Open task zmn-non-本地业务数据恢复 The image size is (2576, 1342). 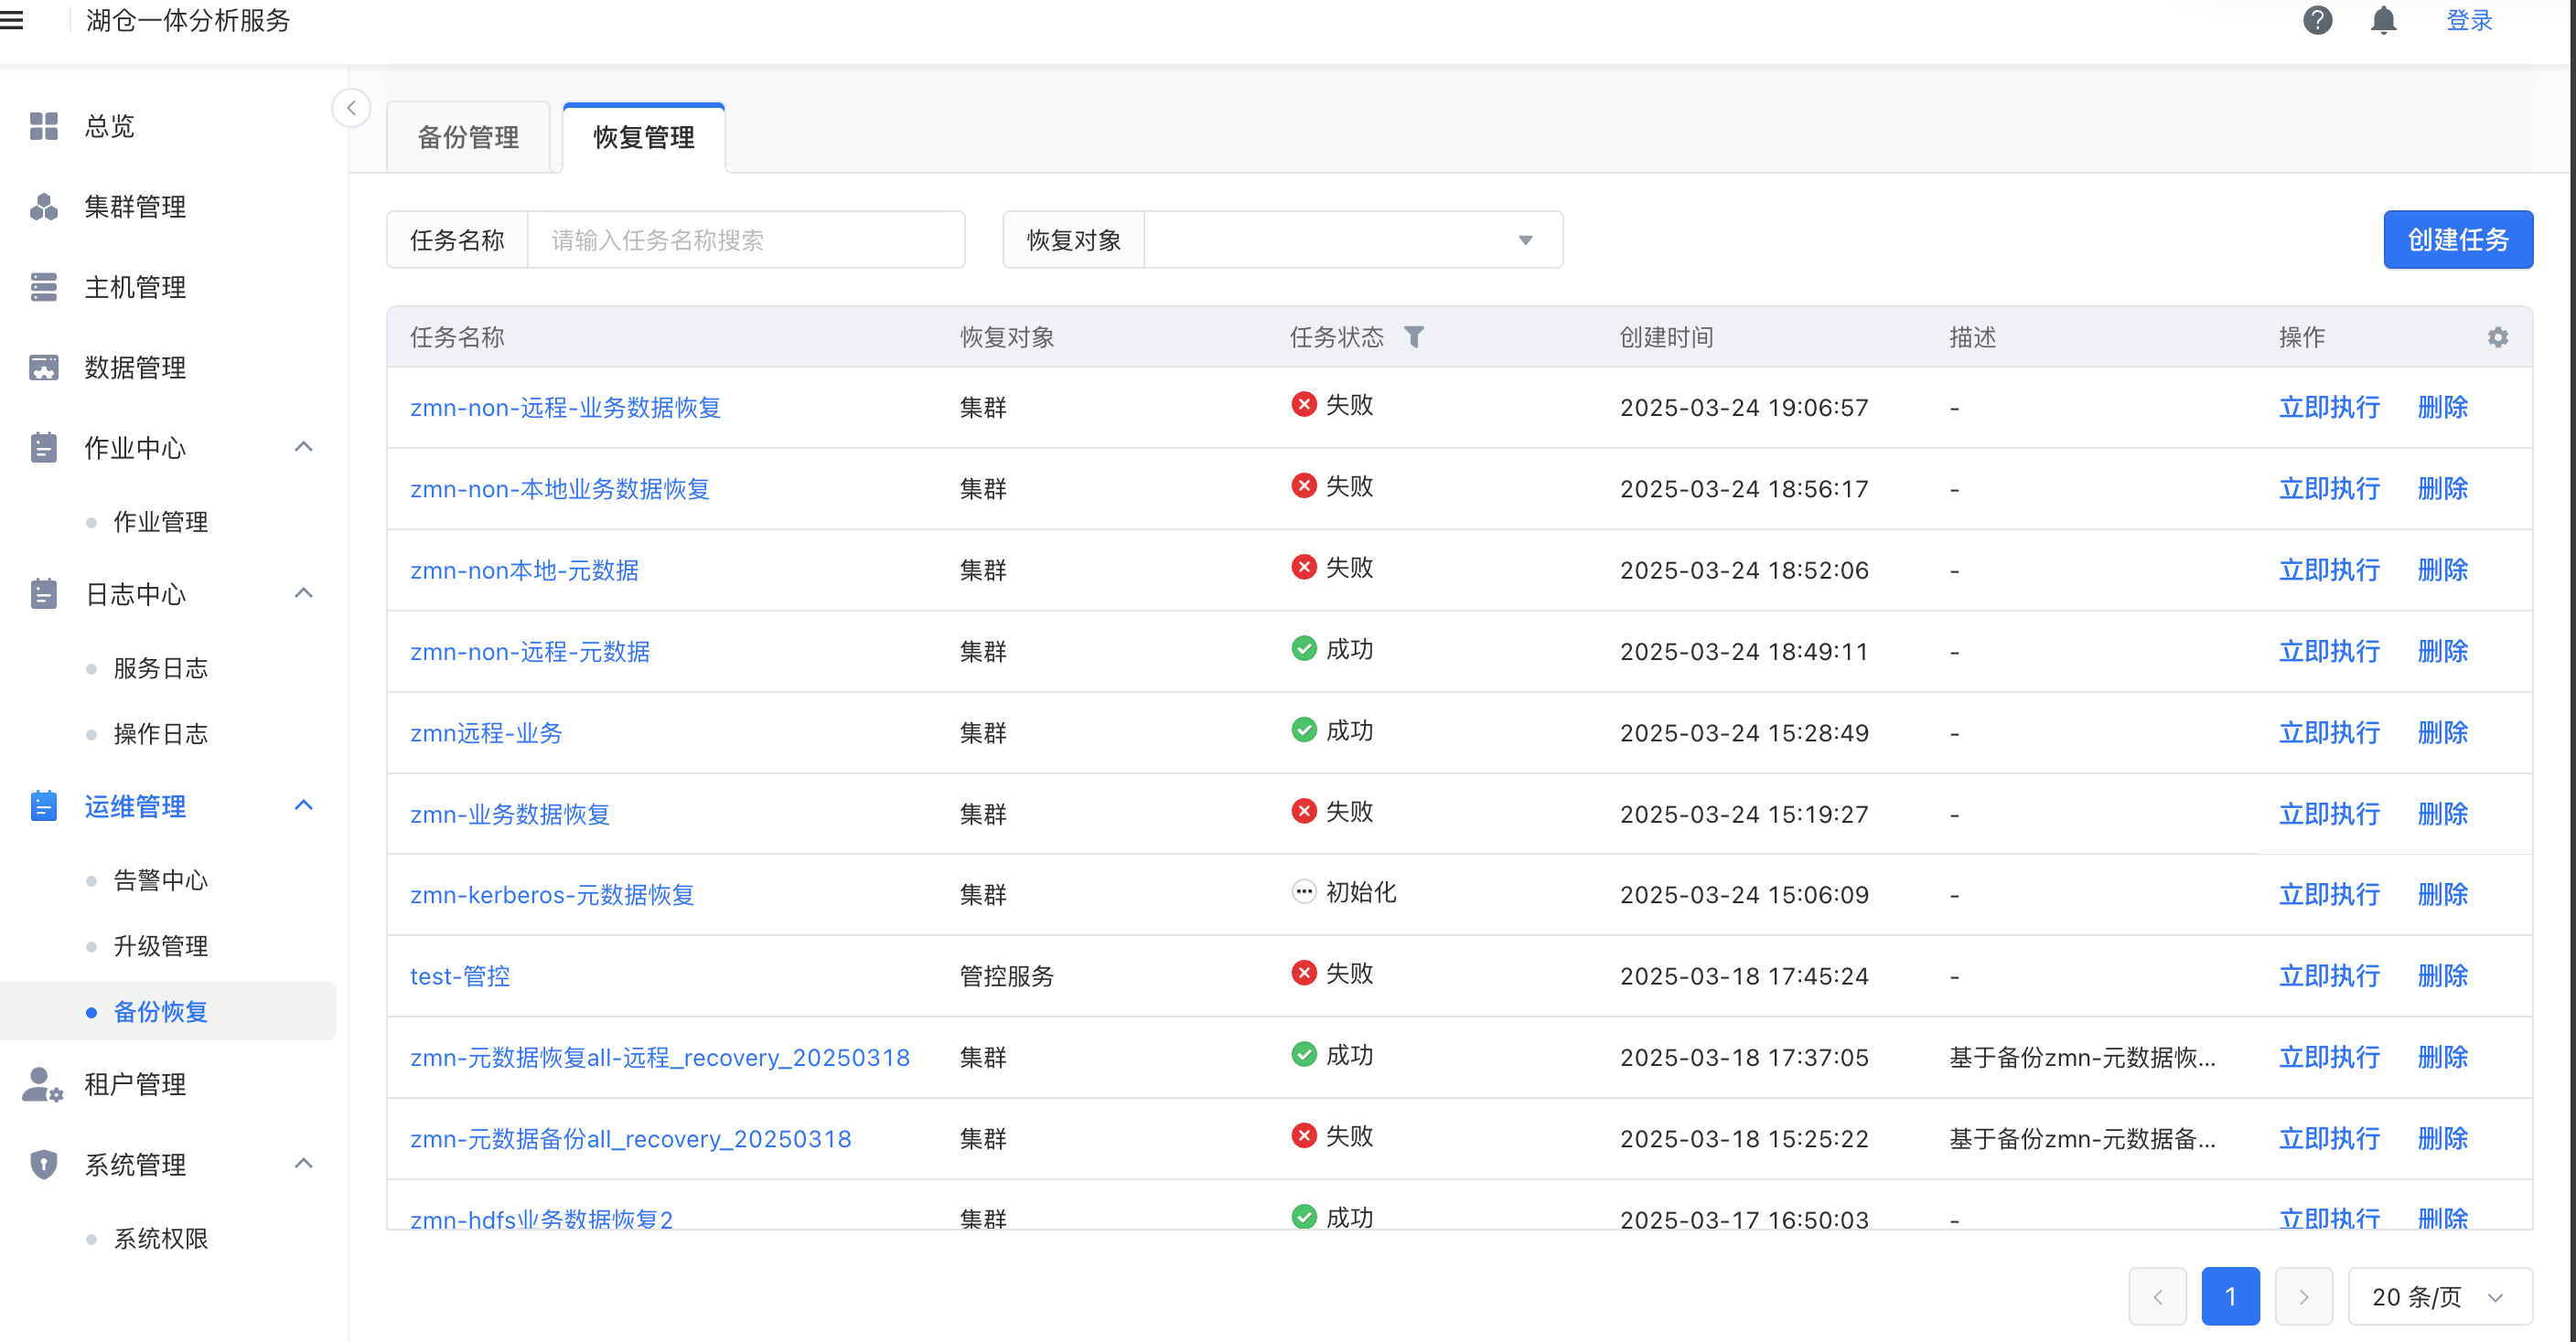tap(560, 489)
